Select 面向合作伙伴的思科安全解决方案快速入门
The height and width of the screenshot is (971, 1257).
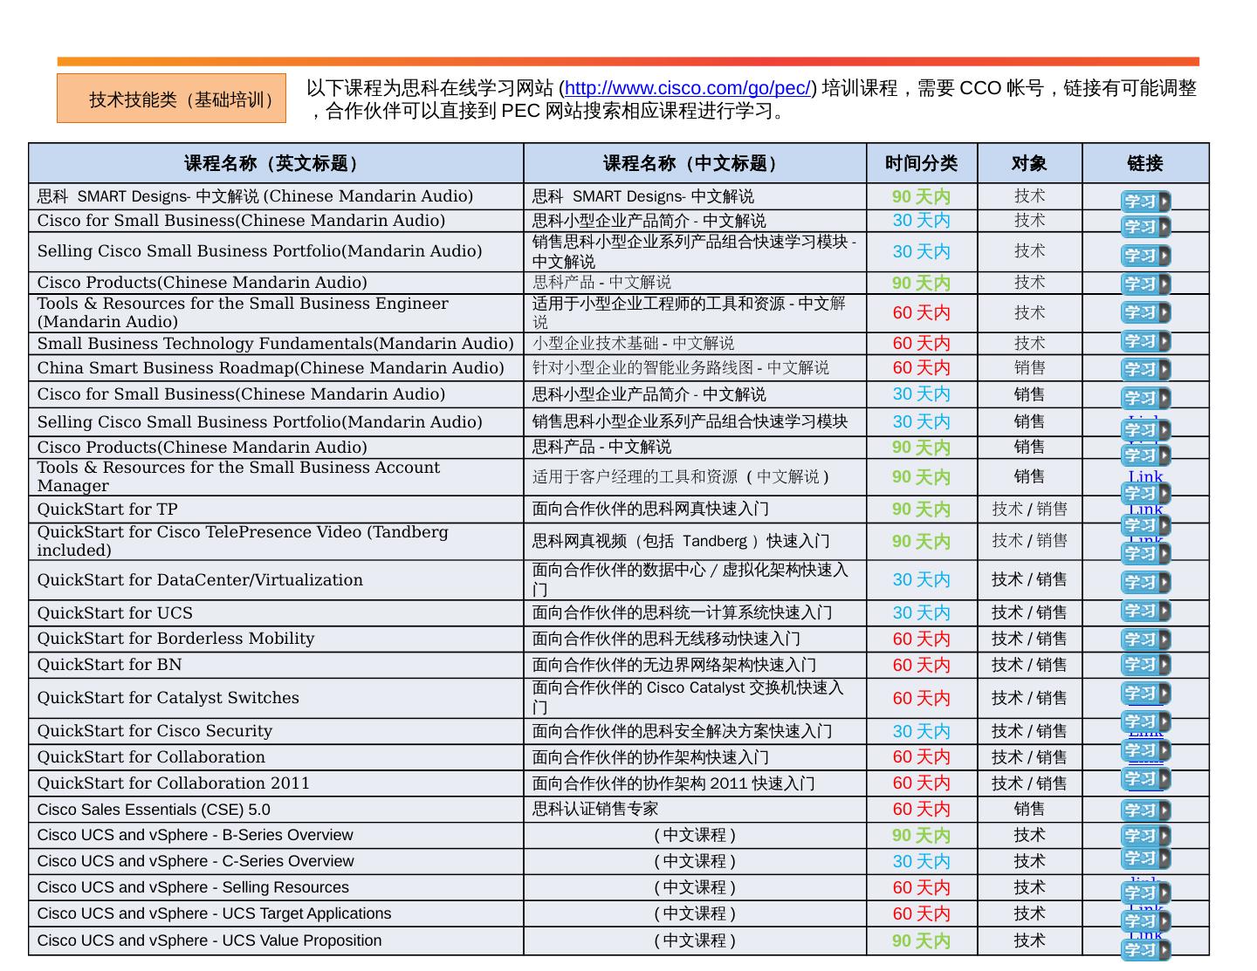pyautogui.click(x=683, y=731)
